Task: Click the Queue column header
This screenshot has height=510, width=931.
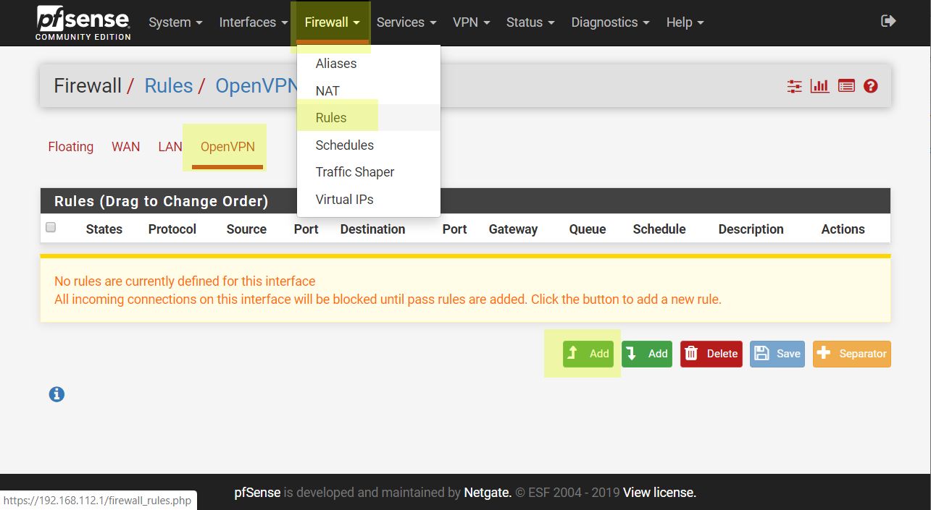Action: pos(588,229)
